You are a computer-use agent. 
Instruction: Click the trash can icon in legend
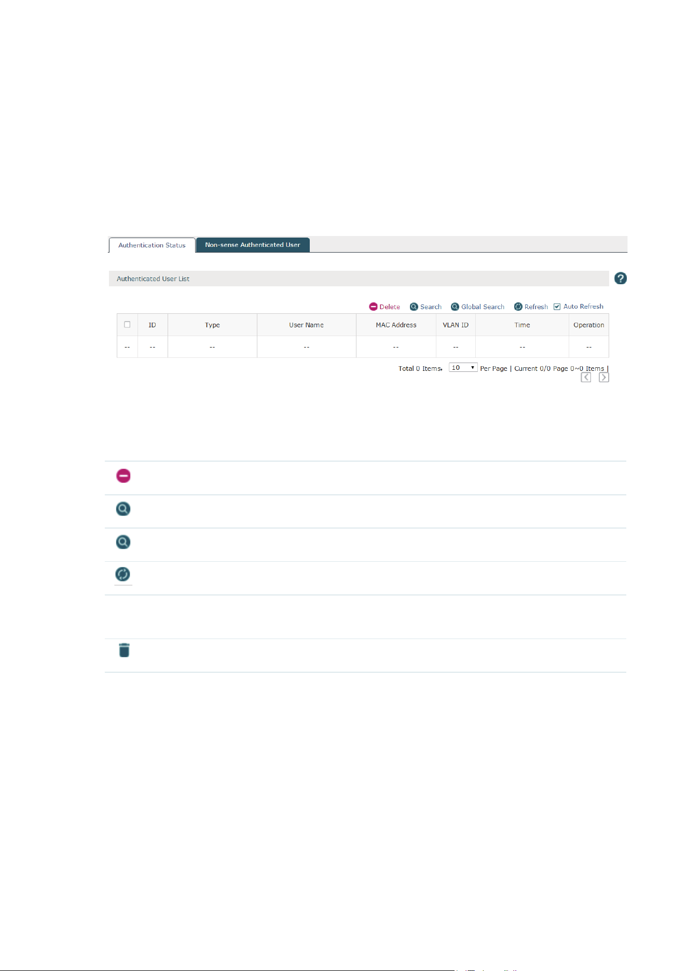click(124, 650)
